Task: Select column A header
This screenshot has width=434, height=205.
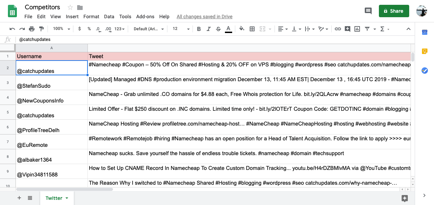Action: (x=52, y=48)
